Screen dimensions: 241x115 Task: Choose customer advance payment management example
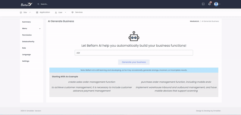[92, 89]
